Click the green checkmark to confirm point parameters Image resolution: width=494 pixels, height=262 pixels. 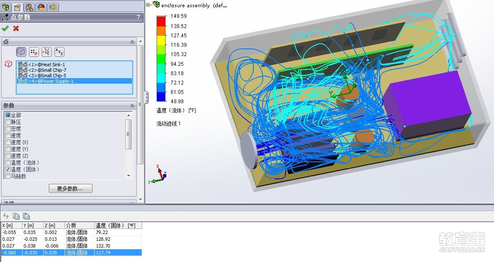[5, 28]
